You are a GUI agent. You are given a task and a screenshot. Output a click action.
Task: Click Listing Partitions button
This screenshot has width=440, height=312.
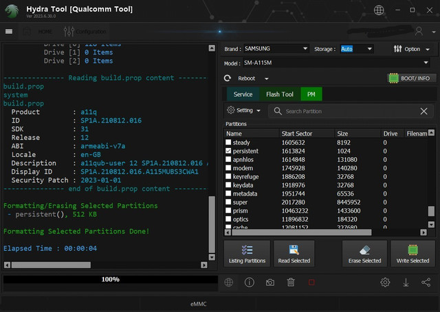click(x=247, y=253)
